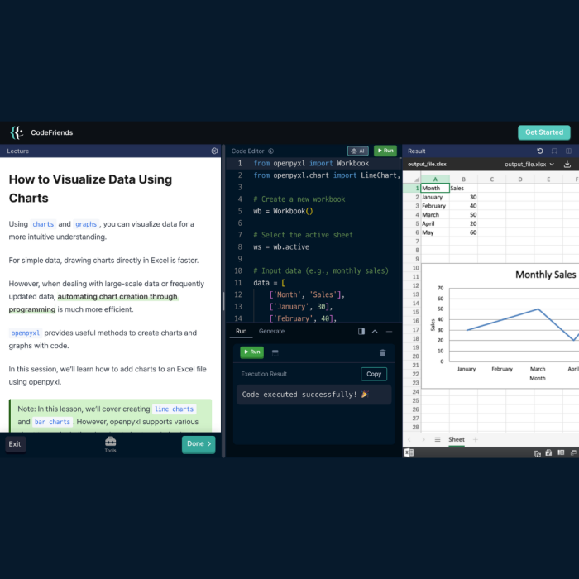Click the save-check icon in spreadsheet status bar
The width and height of the screenshot is (579, 579).
pyautogui.click(x=548, y=452)
